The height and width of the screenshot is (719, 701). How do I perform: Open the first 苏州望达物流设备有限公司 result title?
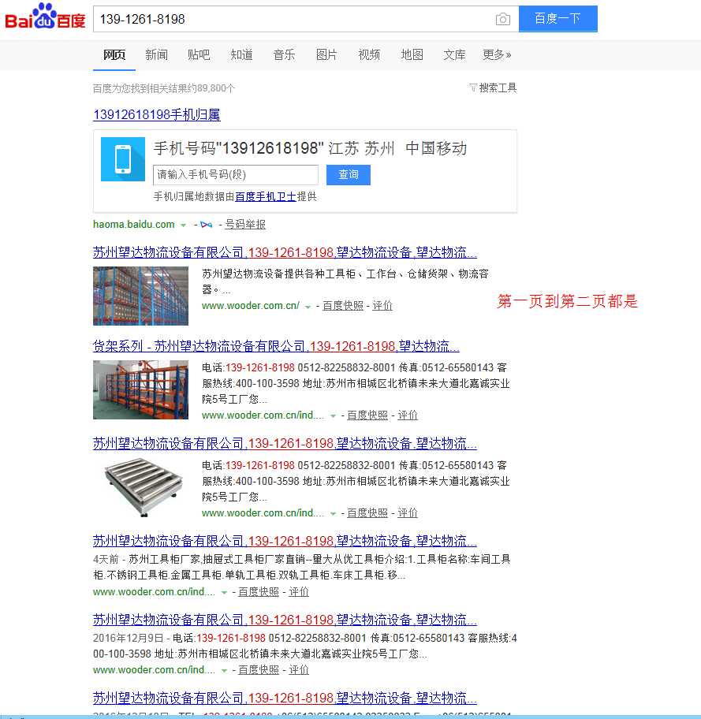(x=285, y=252)
